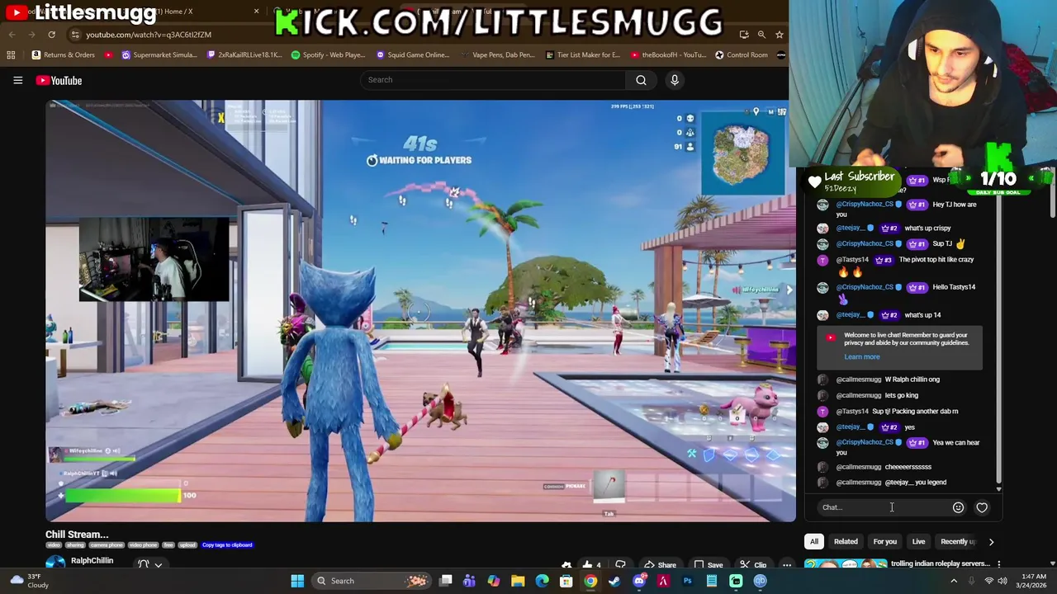Open the Windows Start menu
1057x594 pixels.
(x=297, y=581)
